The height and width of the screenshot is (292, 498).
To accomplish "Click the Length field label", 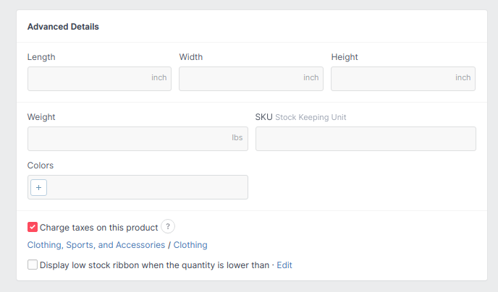I will pos(41,57).
